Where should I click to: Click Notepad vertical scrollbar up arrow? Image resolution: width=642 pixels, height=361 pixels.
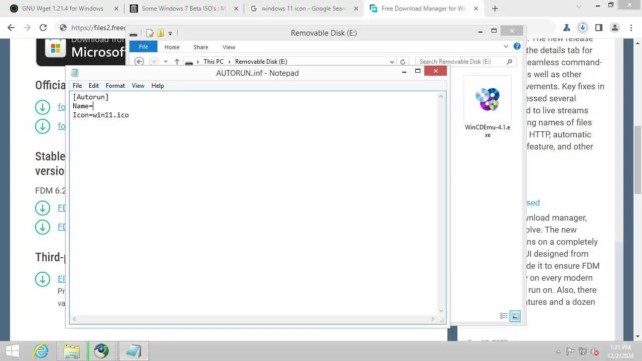tap(441, 96)
